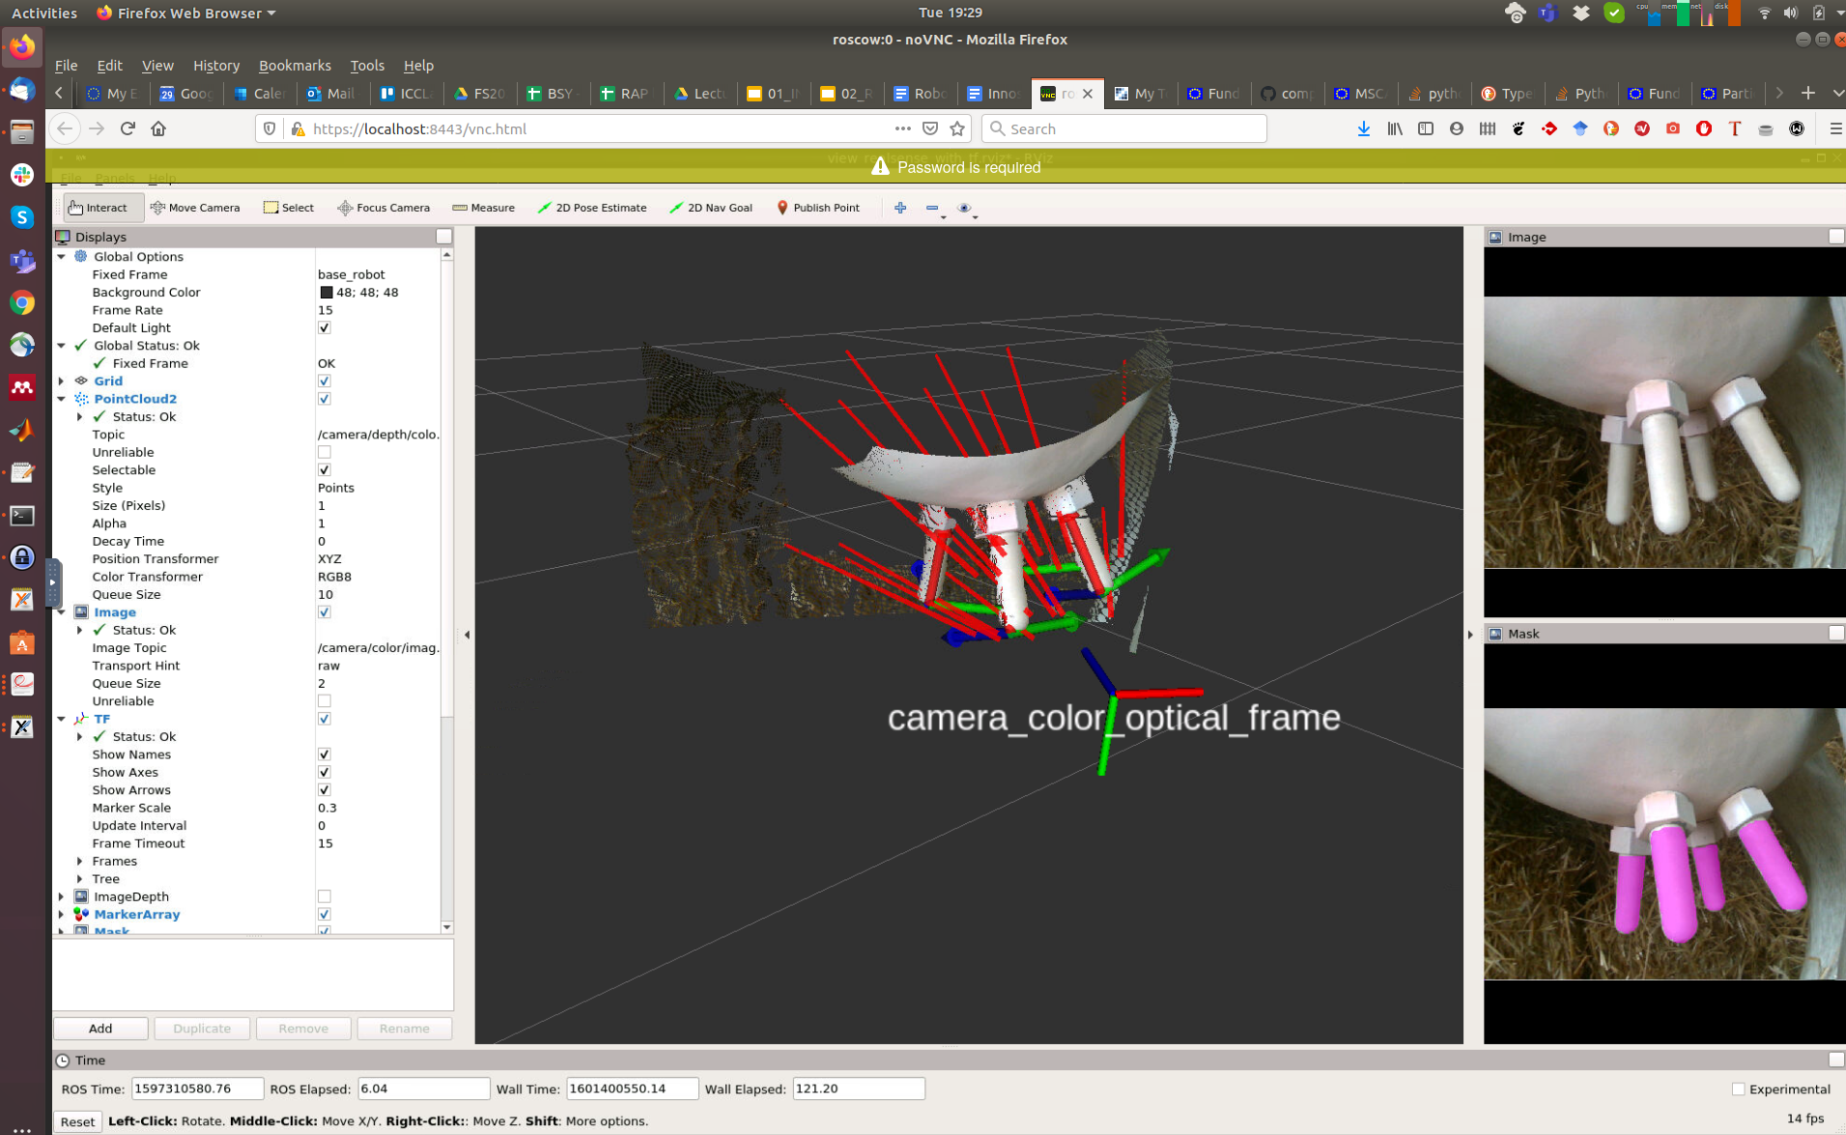The image size is (1846, 1135).
Task: Collapse the TF display item
Action: pos(62,719)
